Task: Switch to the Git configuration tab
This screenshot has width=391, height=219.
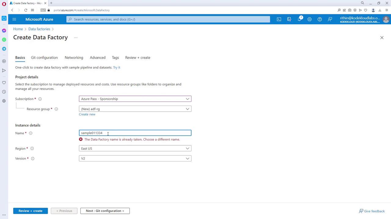Action: tap(44, 57)
